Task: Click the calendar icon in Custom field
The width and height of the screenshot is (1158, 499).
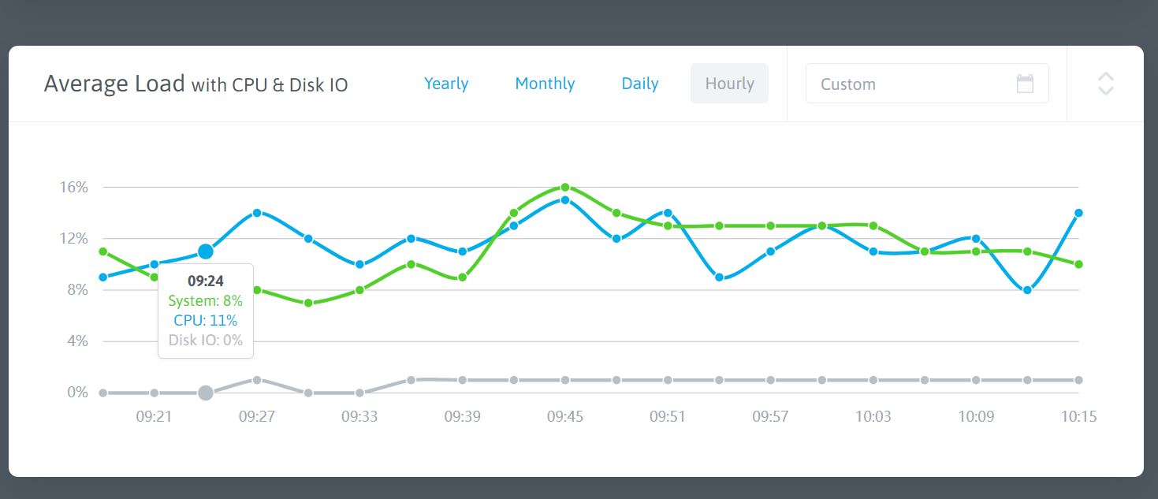Action: pos(1025,84)
